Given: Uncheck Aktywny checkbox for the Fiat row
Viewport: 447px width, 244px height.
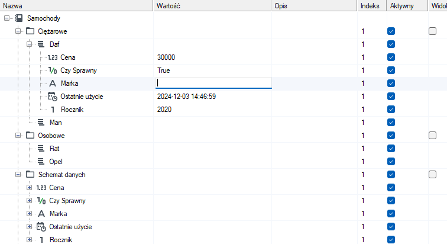Looking at the screenshot, I should click(x=391, y=149).
